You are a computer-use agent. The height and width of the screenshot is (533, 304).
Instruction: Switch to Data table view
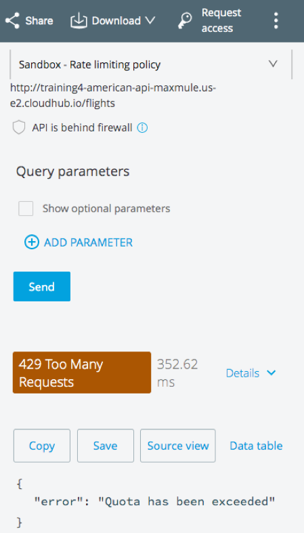256,446
